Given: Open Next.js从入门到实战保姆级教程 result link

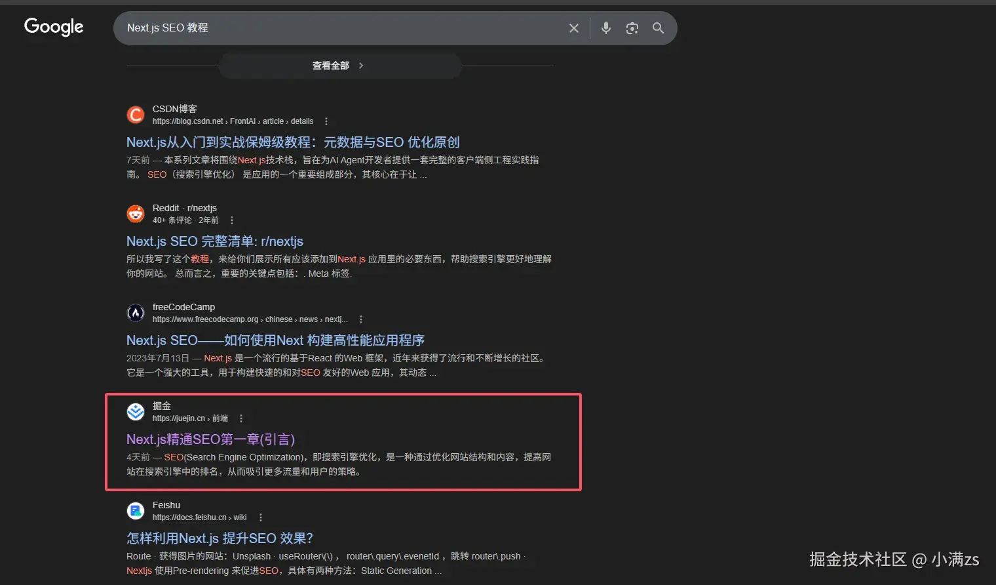Looking at the screenshot, I should point(293,142).
